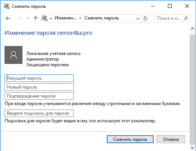The width and height of the screenshot is (196, 151).
Task: Click the scrollbar down arrow
Action: (x=193, y=148)
